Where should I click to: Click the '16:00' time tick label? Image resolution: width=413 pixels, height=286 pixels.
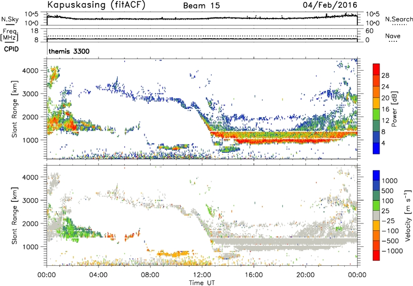click(x=253, y=275)
